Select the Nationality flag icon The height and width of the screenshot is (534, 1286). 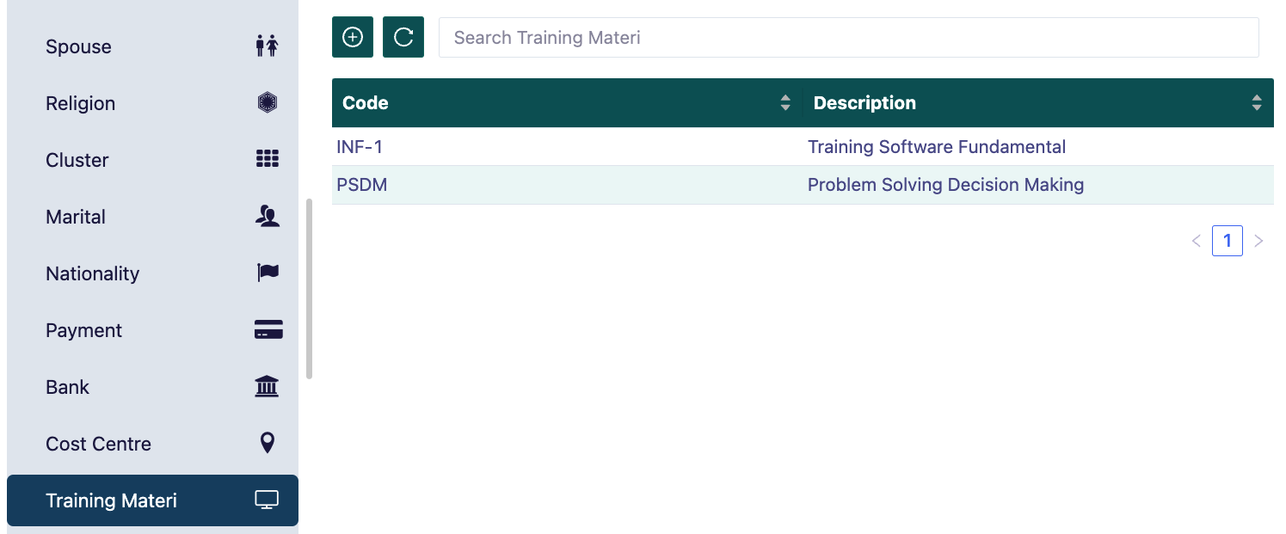(x=267, y=273)
